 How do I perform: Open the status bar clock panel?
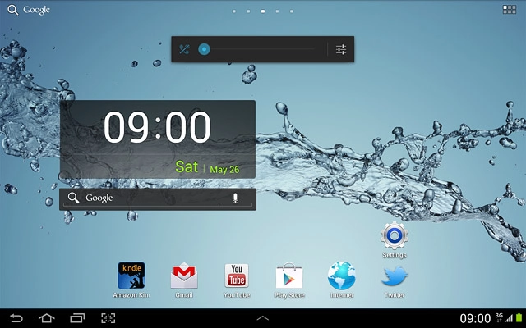475,318
